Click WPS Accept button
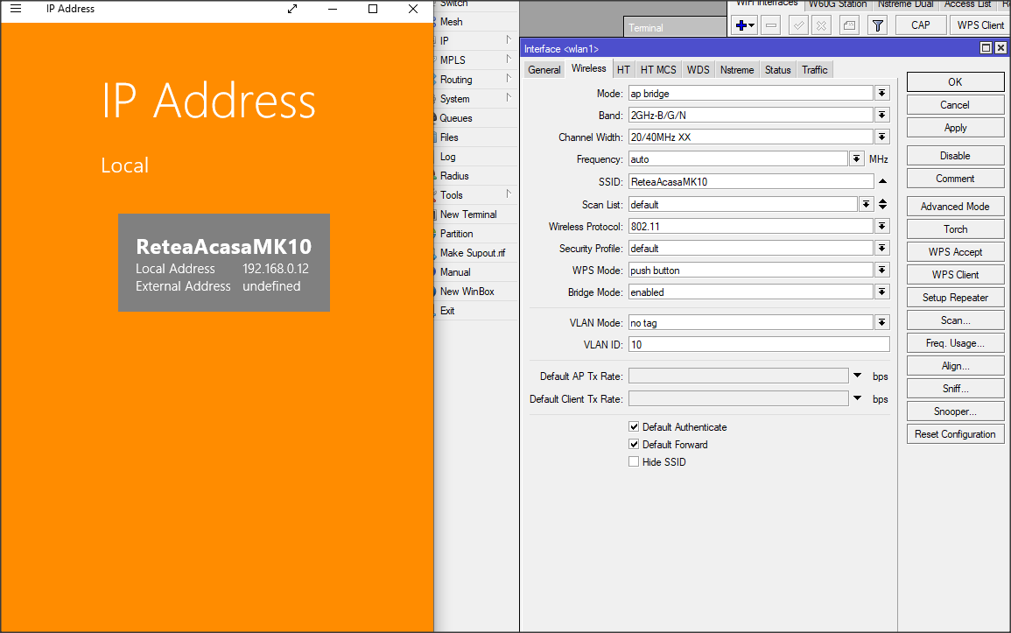The width and height of the screenshot is (1011, 633). [955, 252]
